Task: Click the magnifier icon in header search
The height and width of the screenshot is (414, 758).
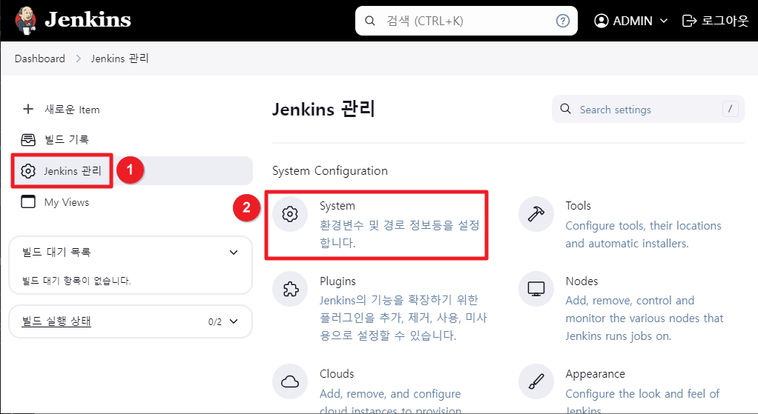Action: coord(370,21)
